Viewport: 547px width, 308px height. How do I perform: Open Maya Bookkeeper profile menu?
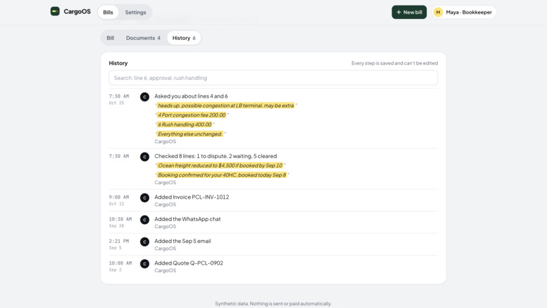point(464,12)
